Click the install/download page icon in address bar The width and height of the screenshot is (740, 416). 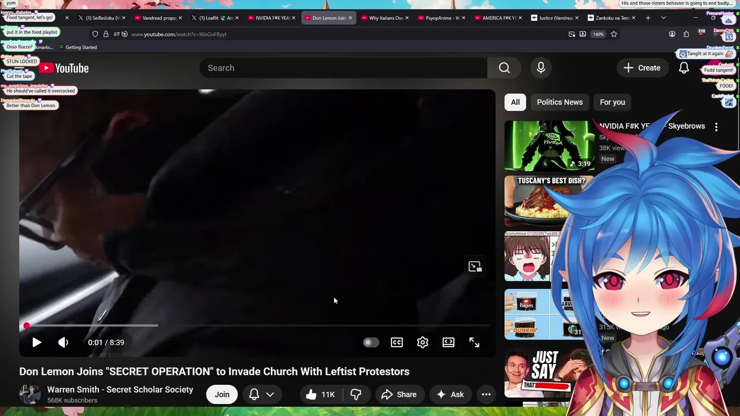583,34
